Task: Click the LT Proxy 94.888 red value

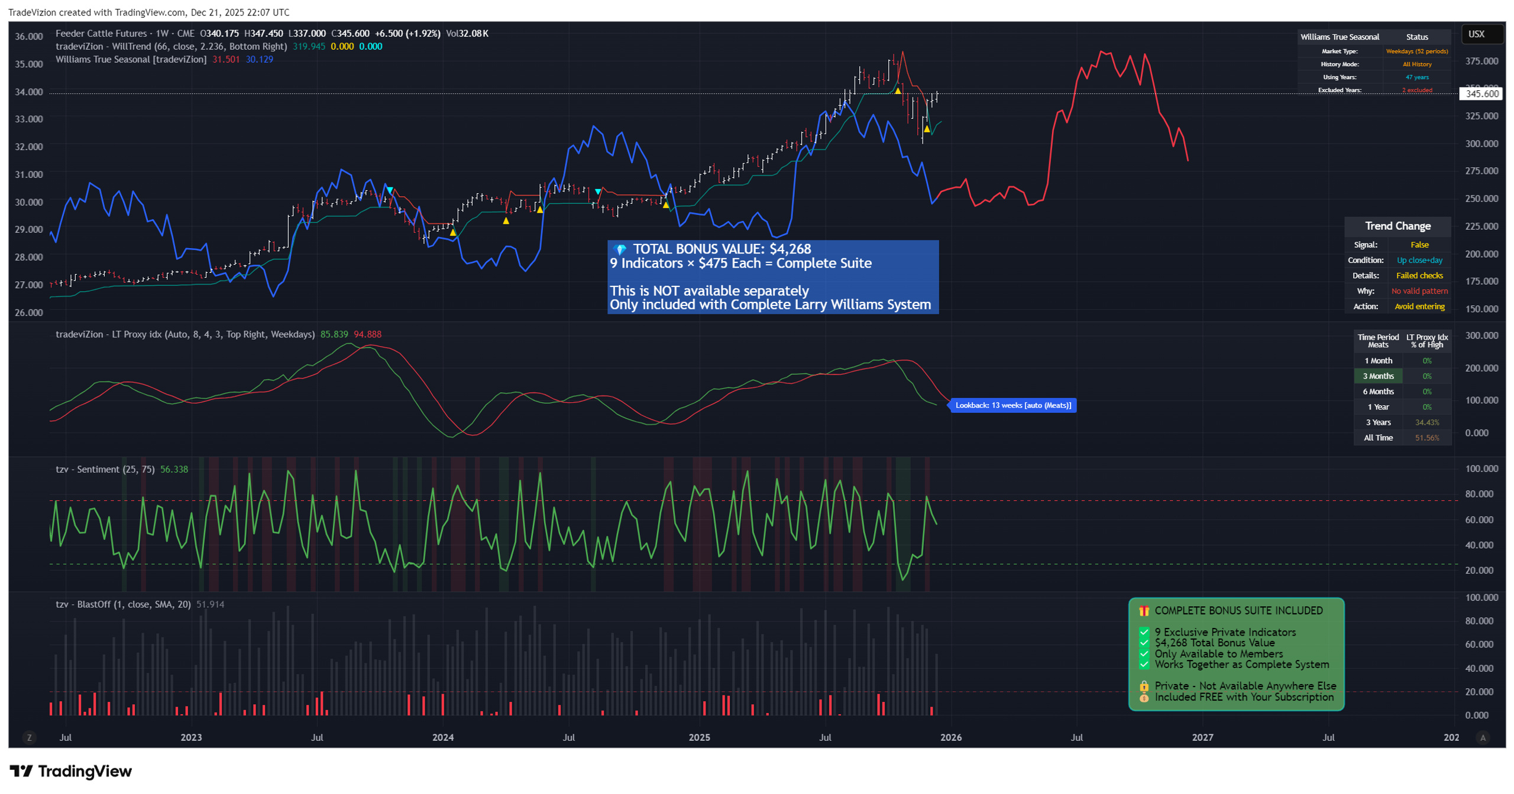Action: [x=367, y=334]
